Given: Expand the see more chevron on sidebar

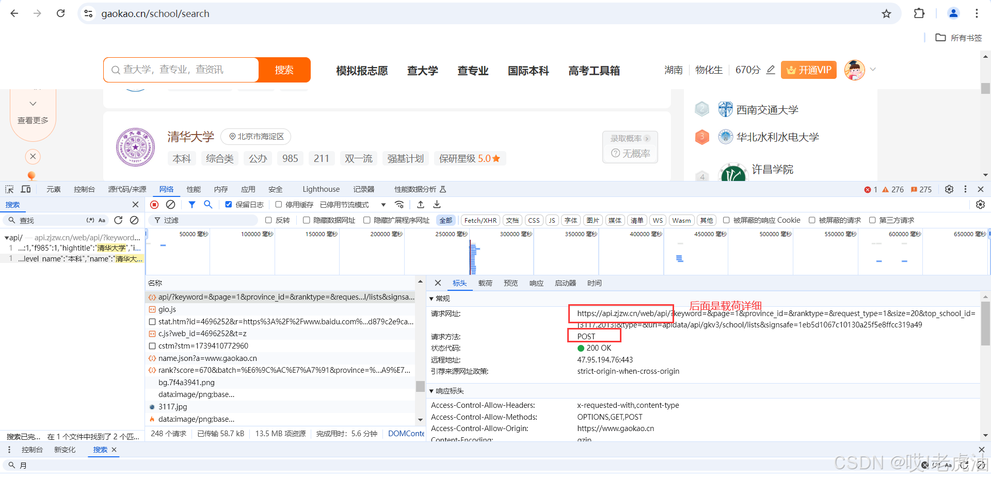Looking at the screenshot, I should [x=33, y=104].
